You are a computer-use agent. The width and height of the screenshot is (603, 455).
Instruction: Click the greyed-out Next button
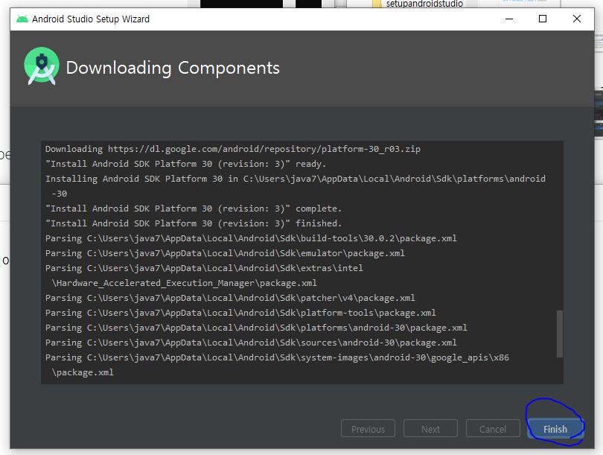(430, 428)
